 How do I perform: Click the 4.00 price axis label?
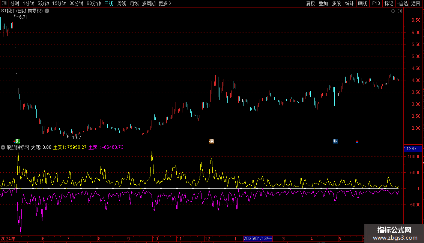coord(416,80)
